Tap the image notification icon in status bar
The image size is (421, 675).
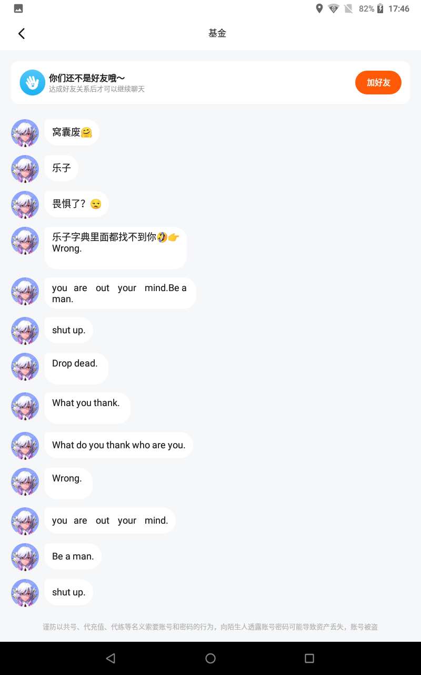coord(18,8)
